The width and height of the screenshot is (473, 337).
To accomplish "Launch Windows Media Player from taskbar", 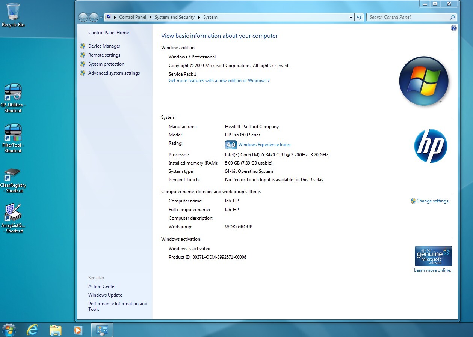I will [x=78, y=330].
